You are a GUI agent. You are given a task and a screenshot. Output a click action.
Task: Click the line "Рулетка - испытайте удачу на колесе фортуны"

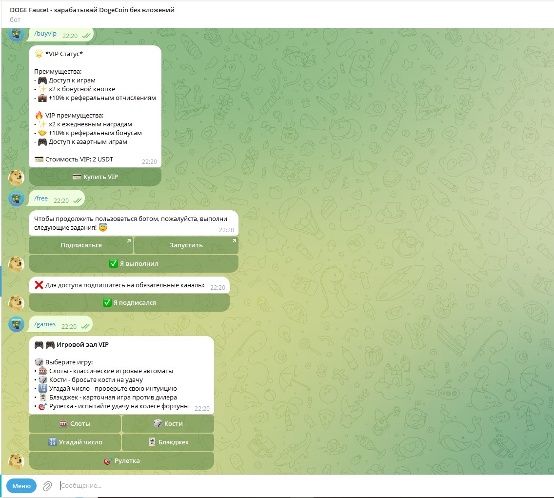pyautogui.click(x=119, y=406)
